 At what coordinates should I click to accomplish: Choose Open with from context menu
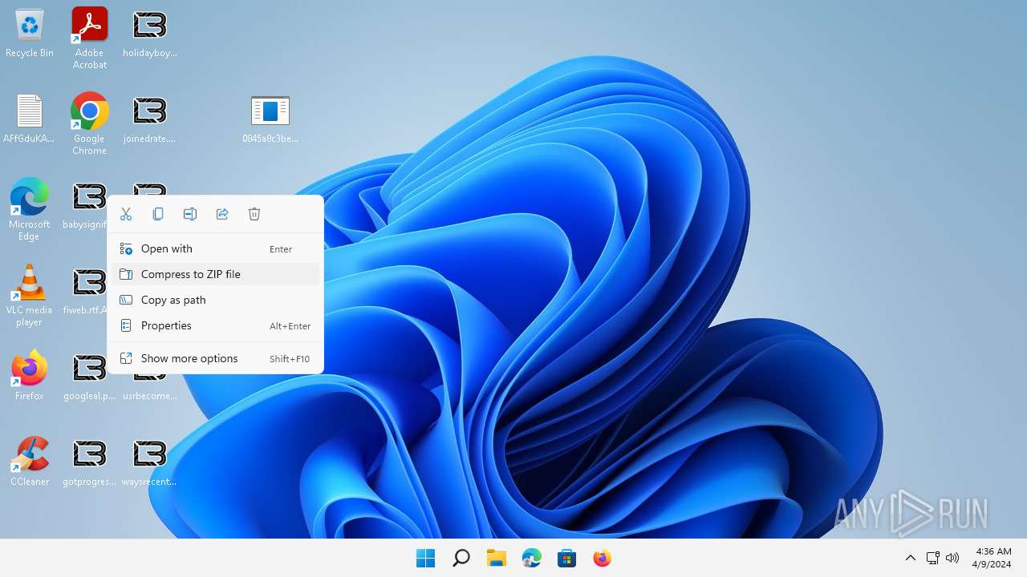pos(215,248)
